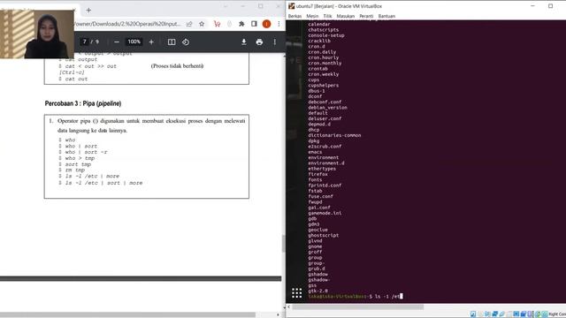
Task: Open the Bantuan menu in VirtualBox
Action: [x=386, y=16]
